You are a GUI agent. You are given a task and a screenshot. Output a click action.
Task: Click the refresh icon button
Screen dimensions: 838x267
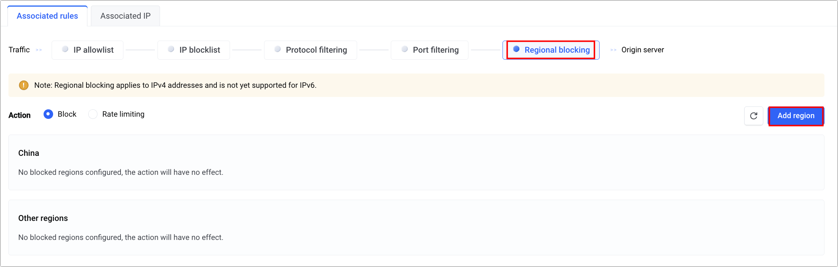(x=753, y=116)
